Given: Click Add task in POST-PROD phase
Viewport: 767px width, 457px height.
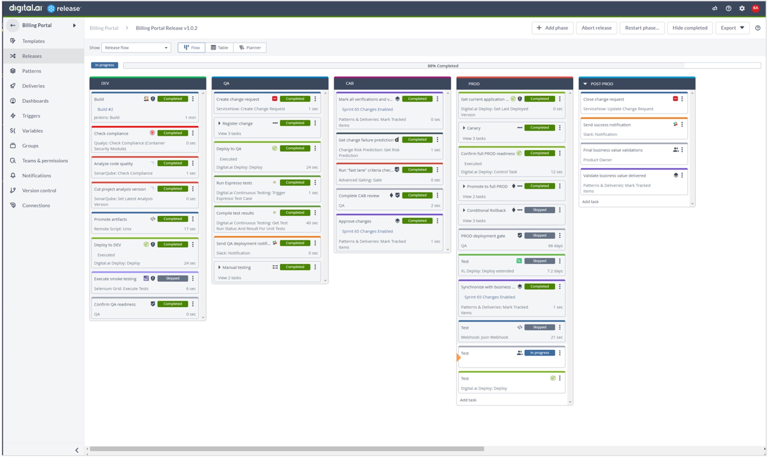Looking at the screenshot, I should pos(590,202).
